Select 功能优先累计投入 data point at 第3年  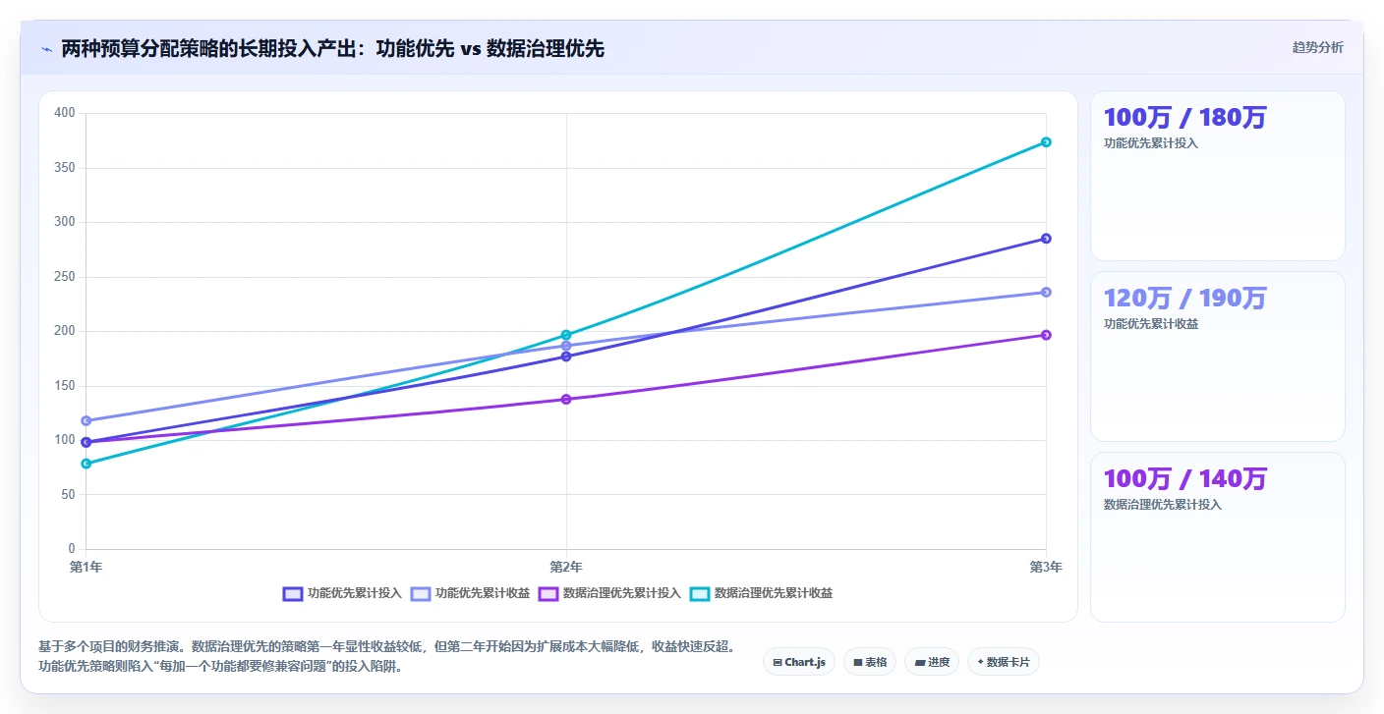pyautogui.click(x=1046, y=239)
